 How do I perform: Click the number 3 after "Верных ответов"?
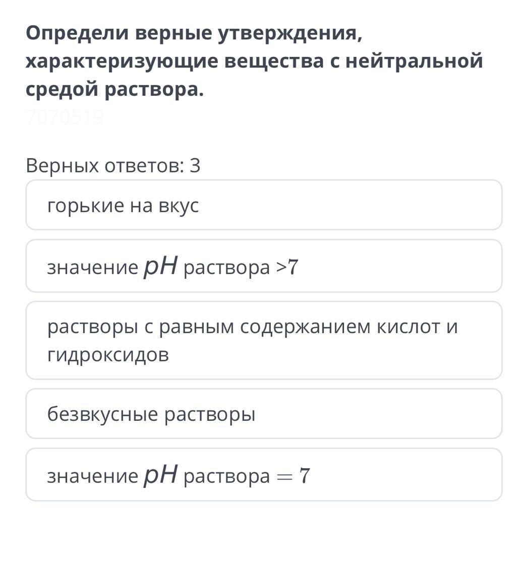195,165
